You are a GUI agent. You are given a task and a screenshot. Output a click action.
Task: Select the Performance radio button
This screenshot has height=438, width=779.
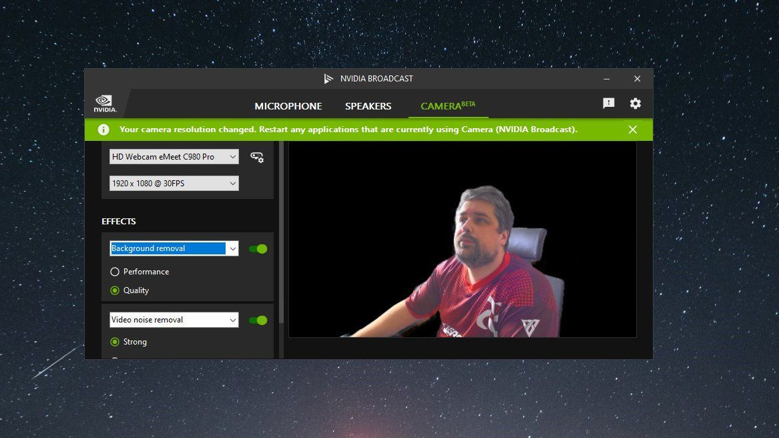click(x=115, y=272)
